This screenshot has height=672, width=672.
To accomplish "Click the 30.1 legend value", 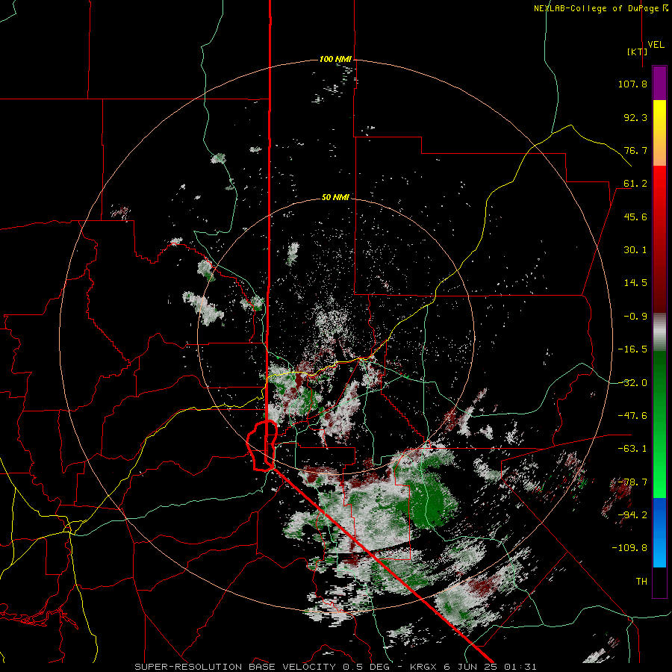I will [x=635, y=250].
